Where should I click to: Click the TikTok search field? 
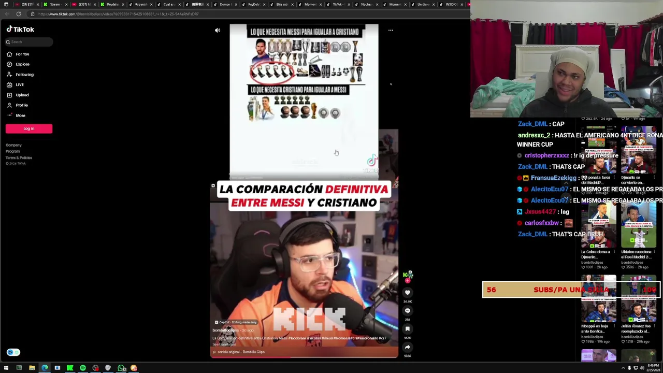point(29,42)
